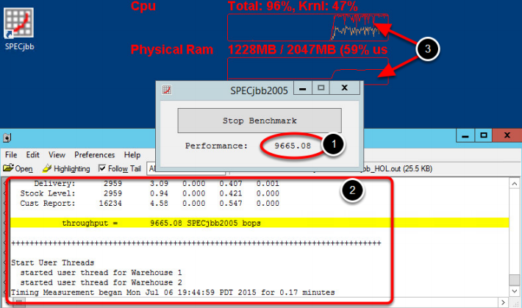
Task: Click the started thread for Warehouse 2 line
Action: (101, 282)
